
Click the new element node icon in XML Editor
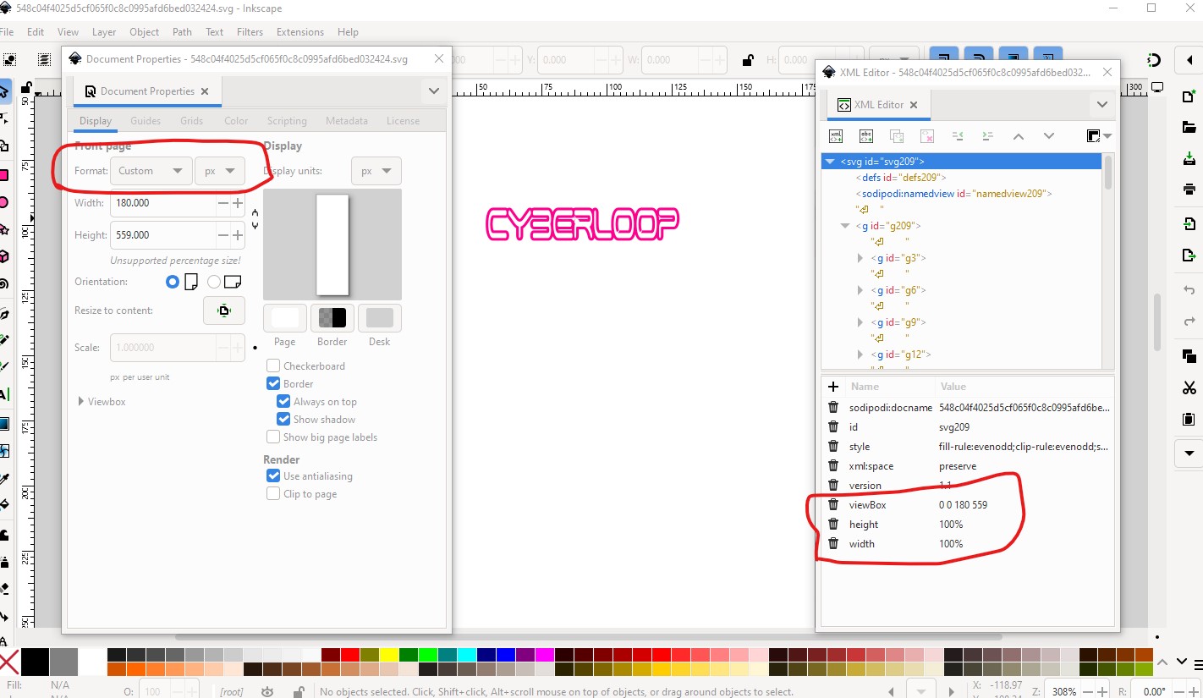836,136
